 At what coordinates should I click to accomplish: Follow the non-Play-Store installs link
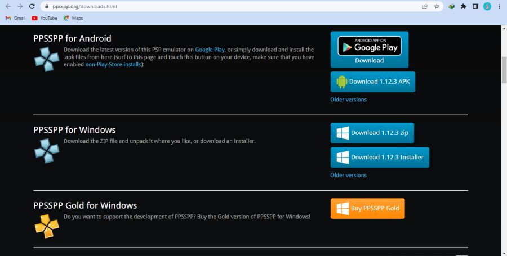point(113,64)
